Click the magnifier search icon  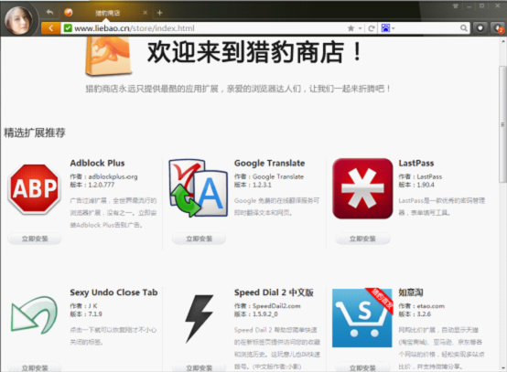tap(464, 28)
